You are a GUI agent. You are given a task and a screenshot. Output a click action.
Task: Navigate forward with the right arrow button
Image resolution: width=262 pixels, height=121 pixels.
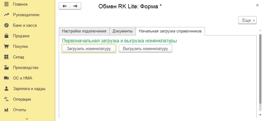(76, 6)
